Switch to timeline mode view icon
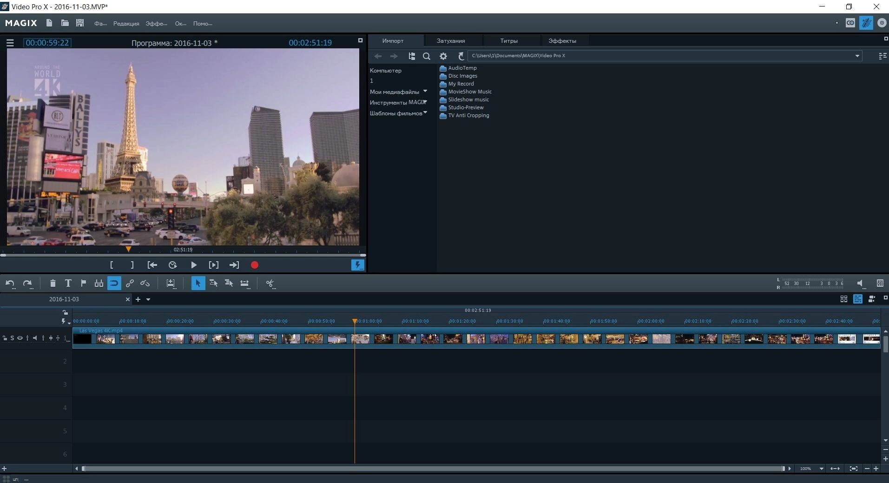The image size is (889, 483). [x=858, y=299]
